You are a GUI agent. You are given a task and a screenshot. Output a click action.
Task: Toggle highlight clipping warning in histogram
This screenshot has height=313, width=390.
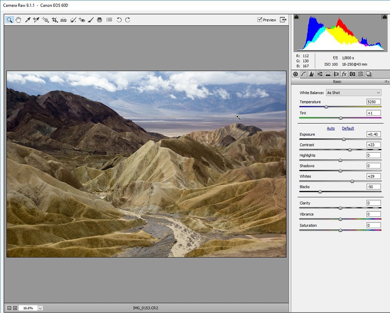click(384, 17)
